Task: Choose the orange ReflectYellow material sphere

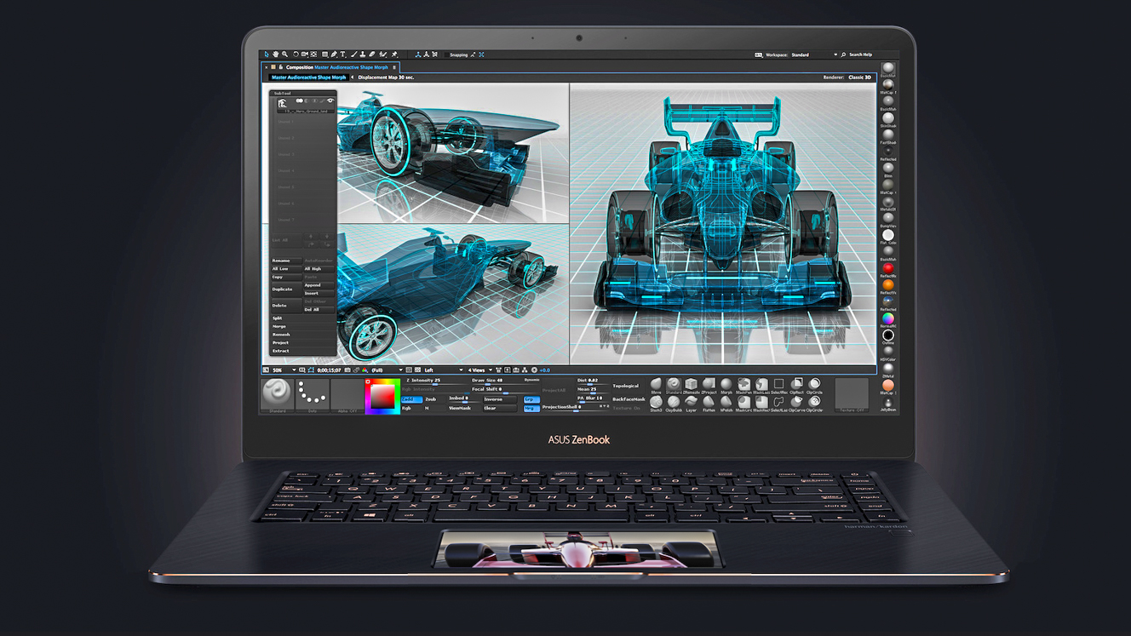Action: (888, 285)
